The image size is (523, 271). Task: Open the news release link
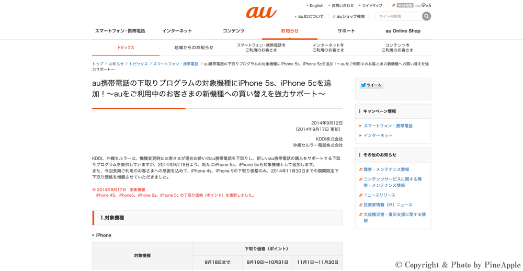point(379,195)
